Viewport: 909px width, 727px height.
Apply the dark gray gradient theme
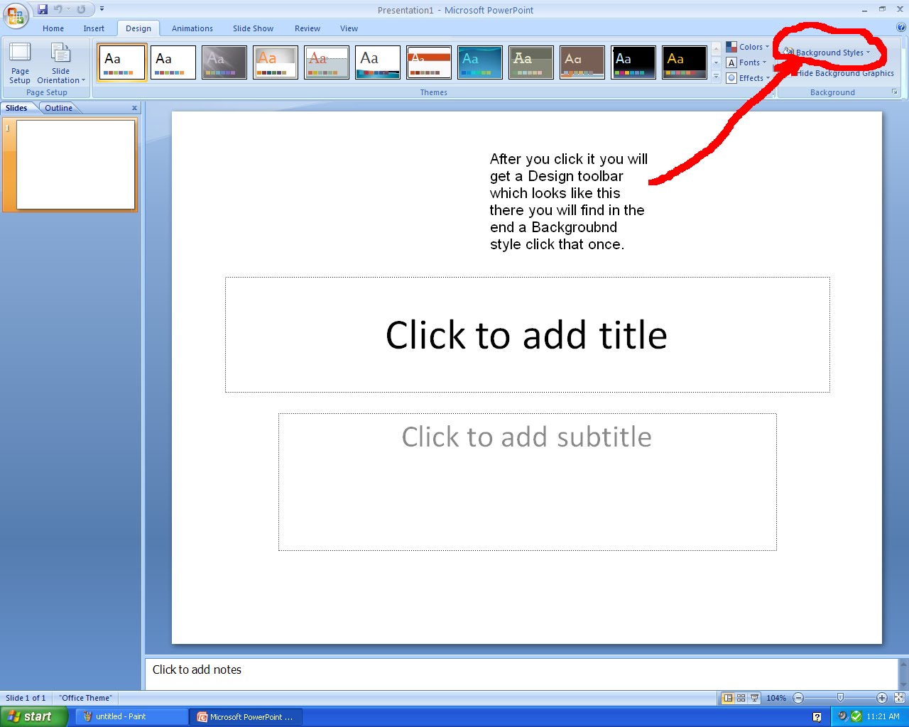point(224,62)
